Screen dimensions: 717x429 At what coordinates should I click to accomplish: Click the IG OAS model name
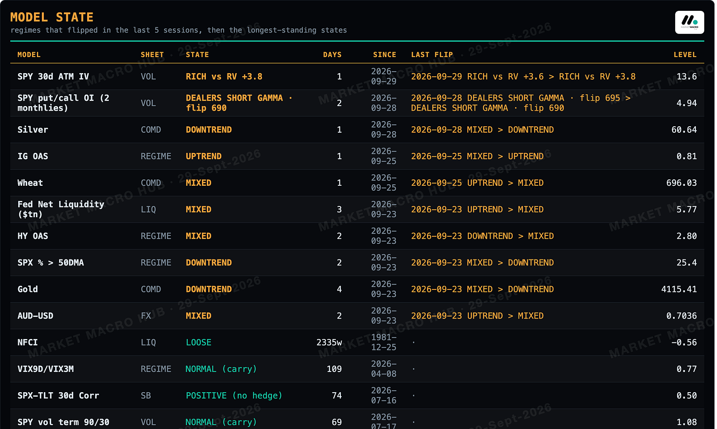tap(33, 156)
